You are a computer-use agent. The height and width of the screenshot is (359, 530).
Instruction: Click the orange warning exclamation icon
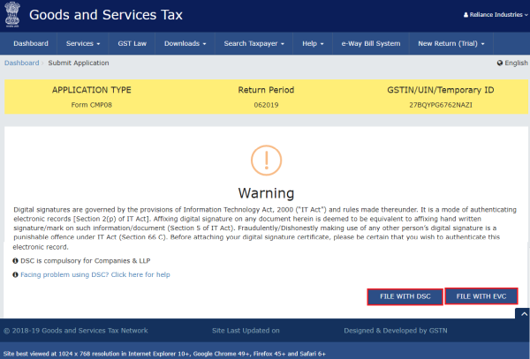click(x=265, y=160)
